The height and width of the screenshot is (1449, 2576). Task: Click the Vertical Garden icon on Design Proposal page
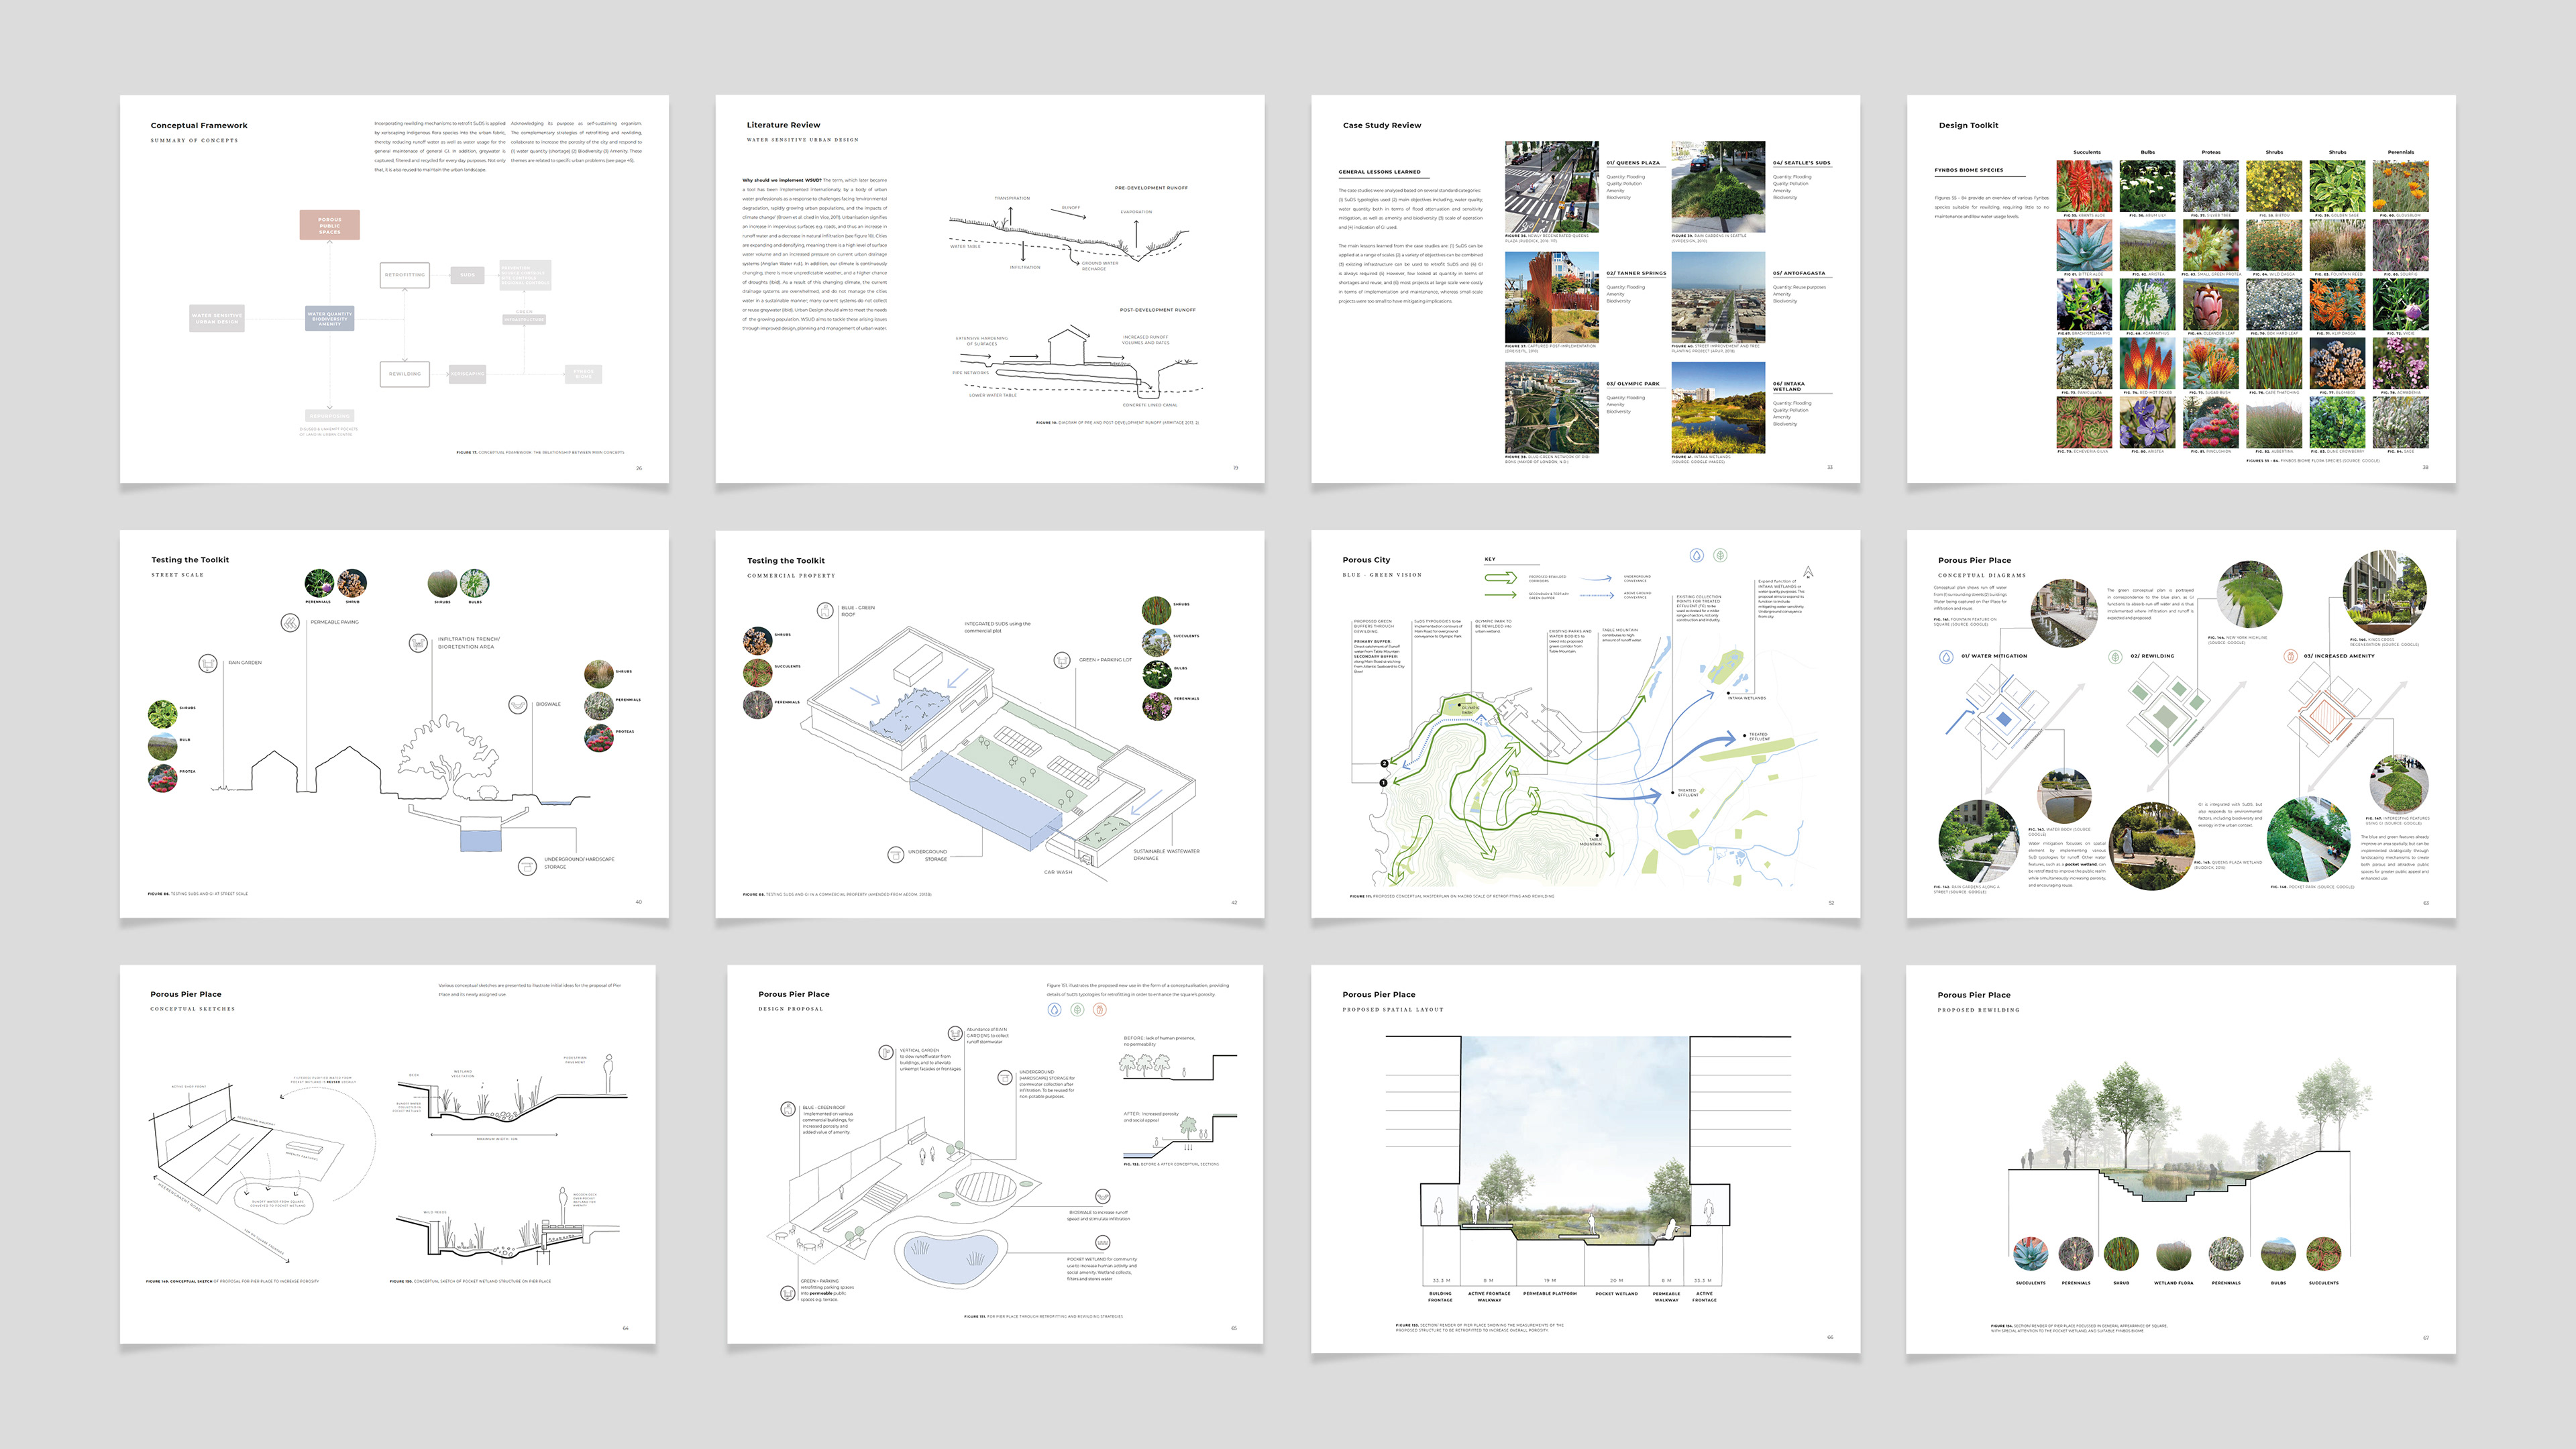point(885,1052)
